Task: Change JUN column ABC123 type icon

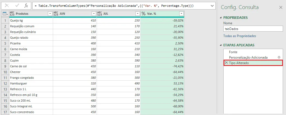Action: 56,14
